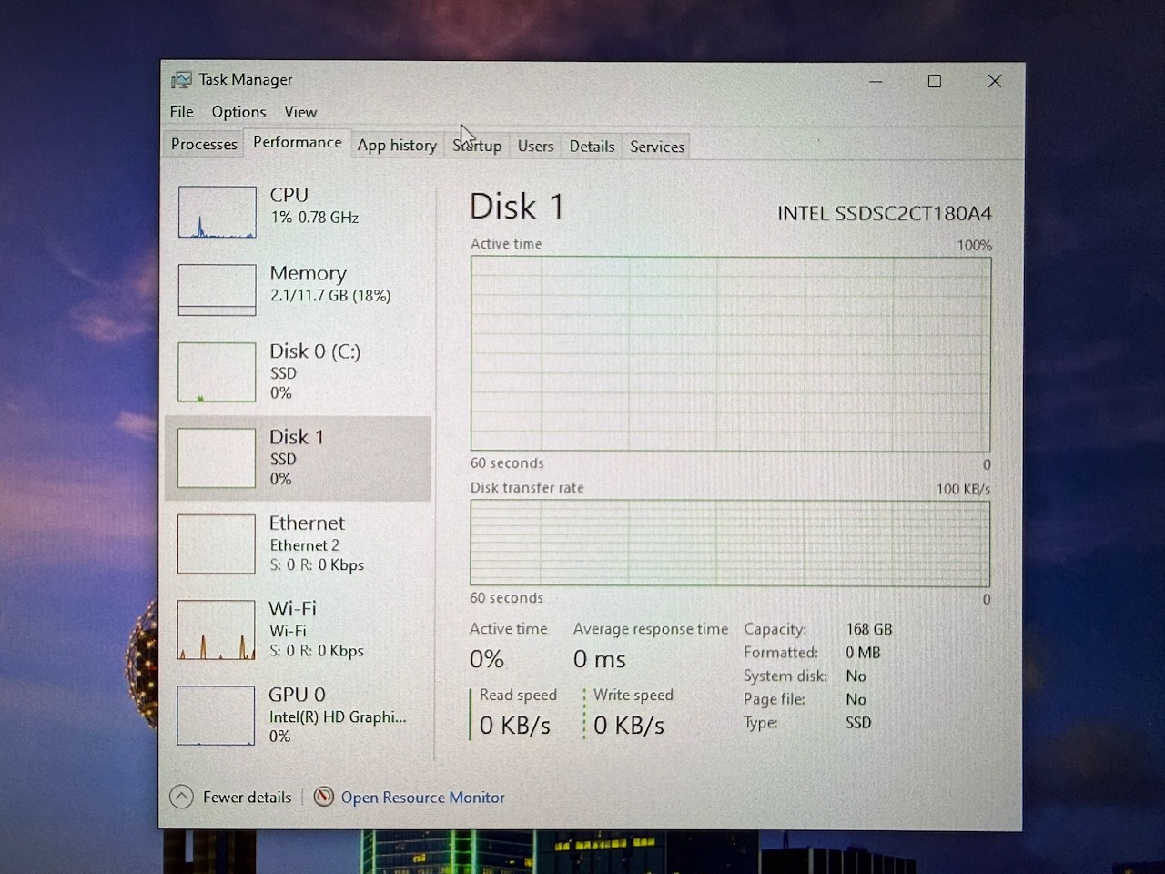The width and height of the screenshot is (1165, 874).
Task: Click Ethernet 2 adapter text
Action: (305, 545)
